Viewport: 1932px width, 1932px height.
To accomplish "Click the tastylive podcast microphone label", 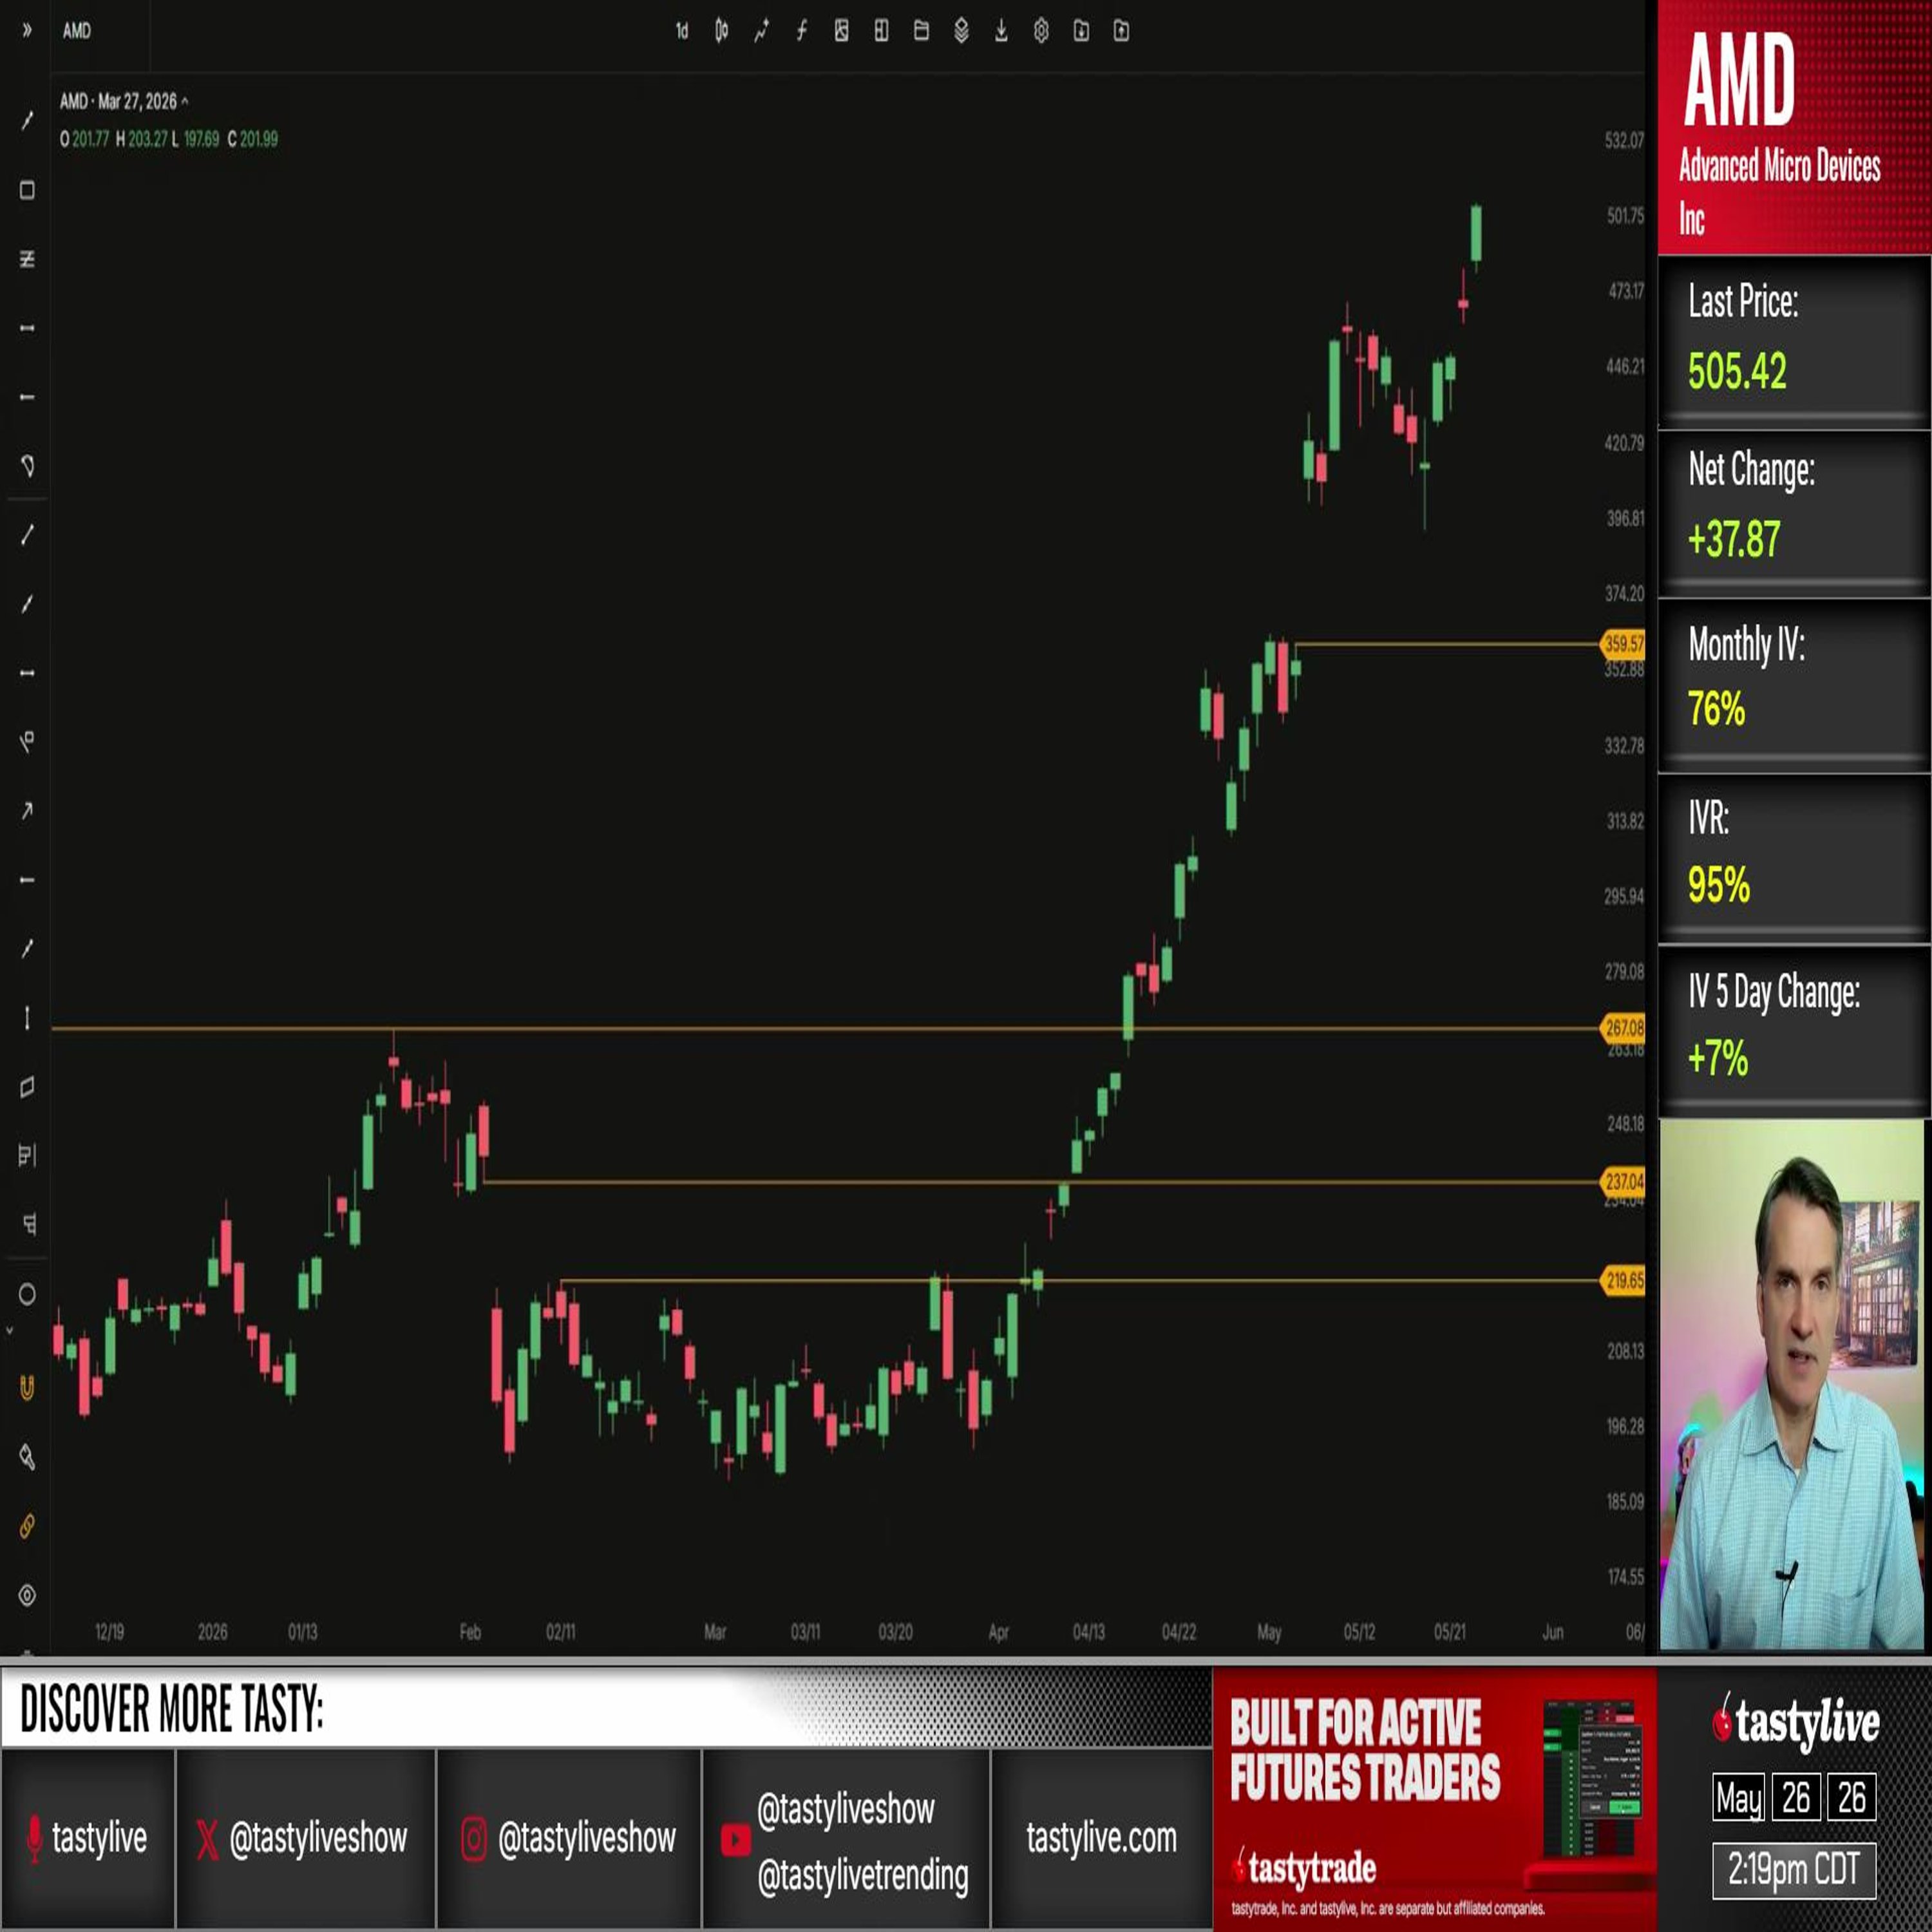I will pyautogui.click(x=86, y=1838).
